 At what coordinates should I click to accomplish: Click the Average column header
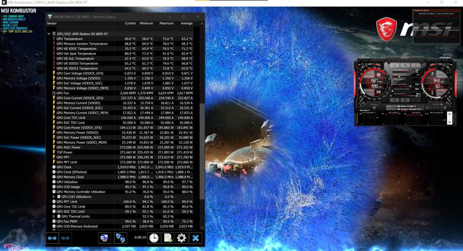coord(186,23)
